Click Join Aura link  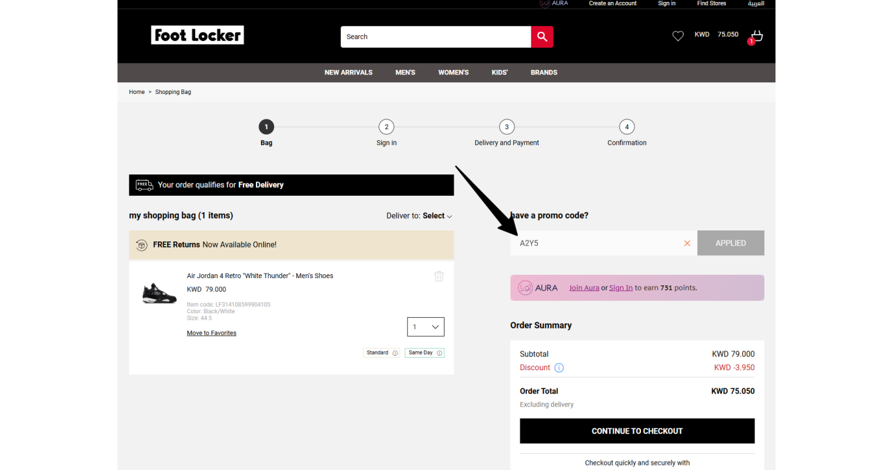[x=584, y=288]
